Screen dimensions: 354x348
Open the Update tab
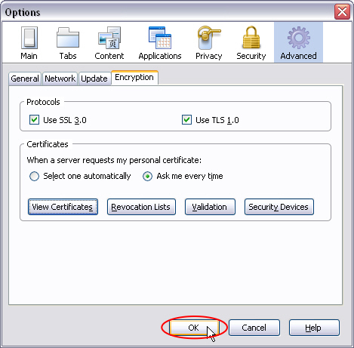(94, 79)
